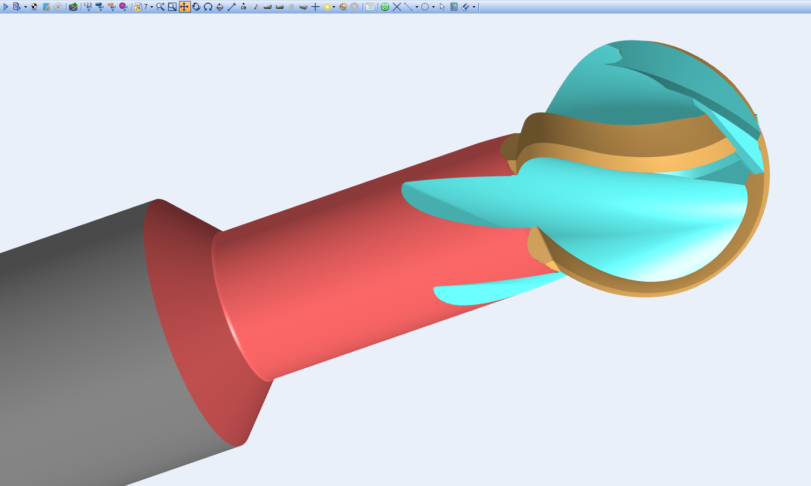Image resolution: width=811 pixels, height=486 pixels.
Task: Open the color palette icon
Action: tap(342, 7)
